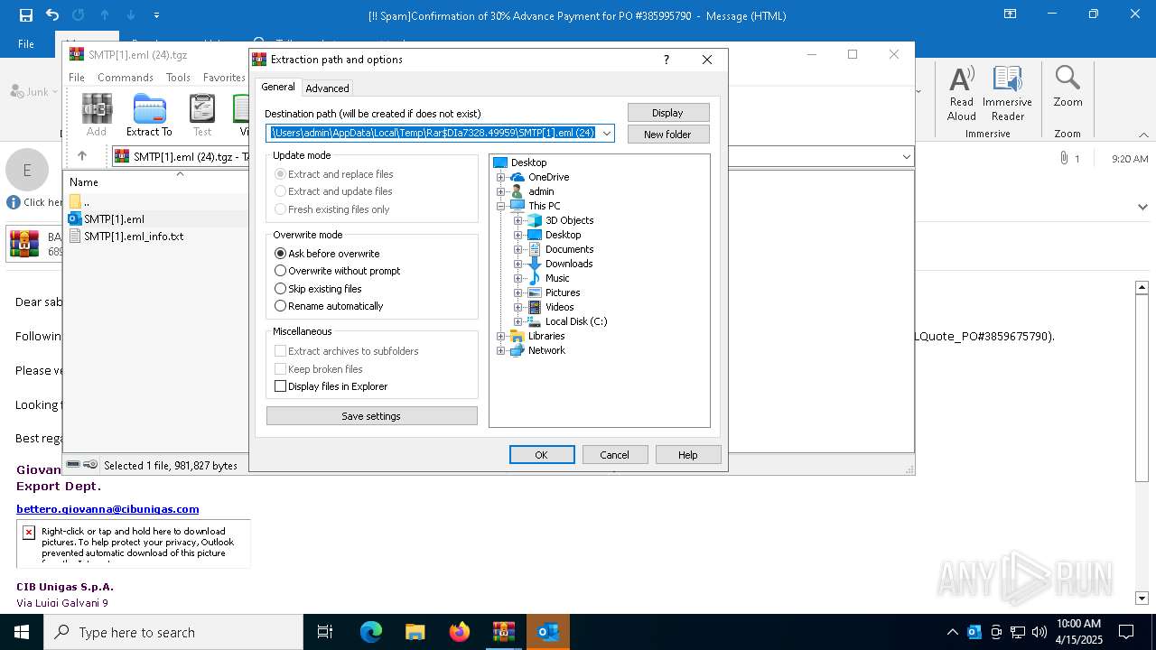
Task: Open the RAR attachment in the email
Action: (36, 244)
